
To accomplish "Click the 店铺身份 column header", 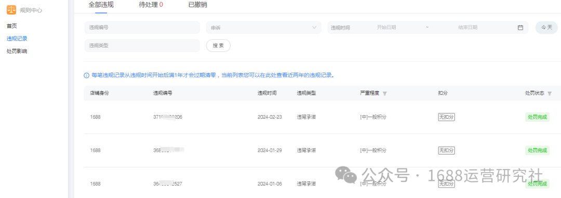I will click(x=99, y=93).
